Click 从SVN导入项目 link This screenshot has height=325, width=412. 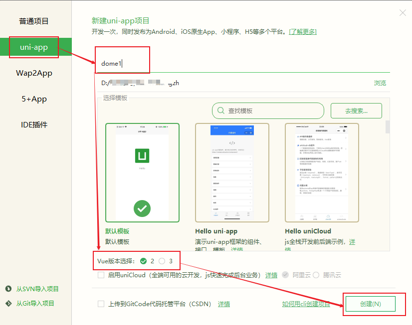coord(37,289)
